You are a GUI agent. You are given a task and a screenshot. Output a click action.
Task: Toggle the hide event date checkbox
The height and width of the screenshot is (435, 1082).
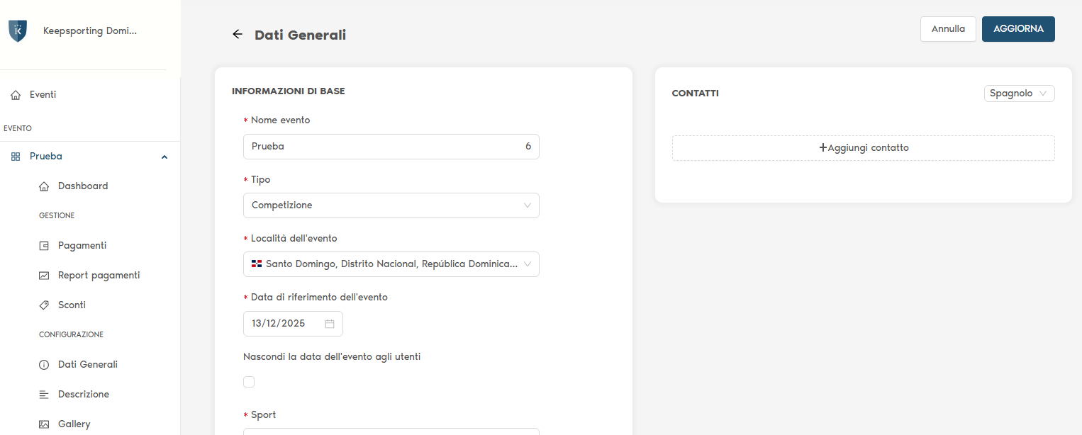[x=249, y=382]
